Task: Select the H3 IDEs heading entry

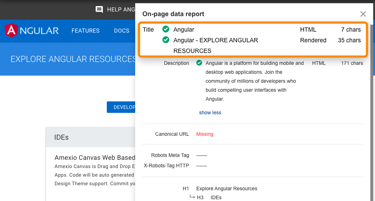Action: tap(216, 197)
